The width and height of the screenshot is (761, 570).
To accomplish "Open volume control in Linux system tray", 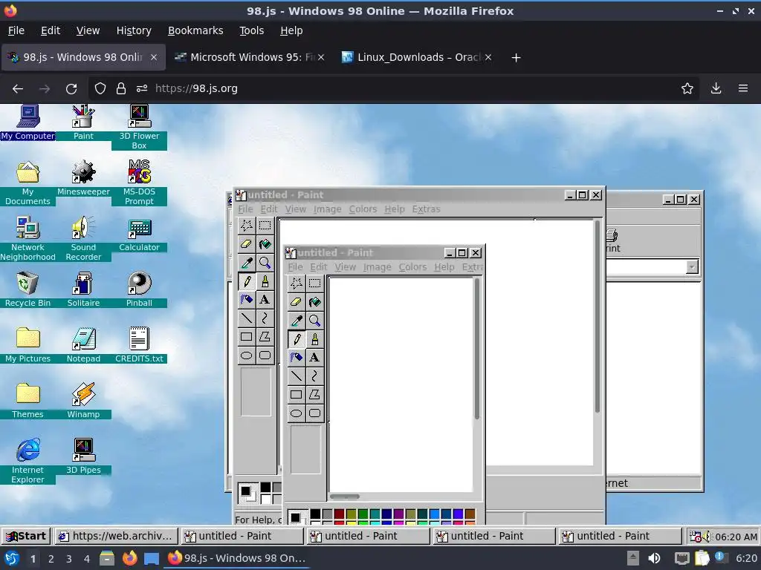I will pyautogui.click(x=654, y=558).
